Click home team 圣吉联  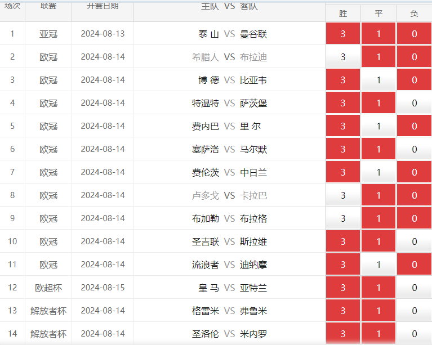pos(206,243)
